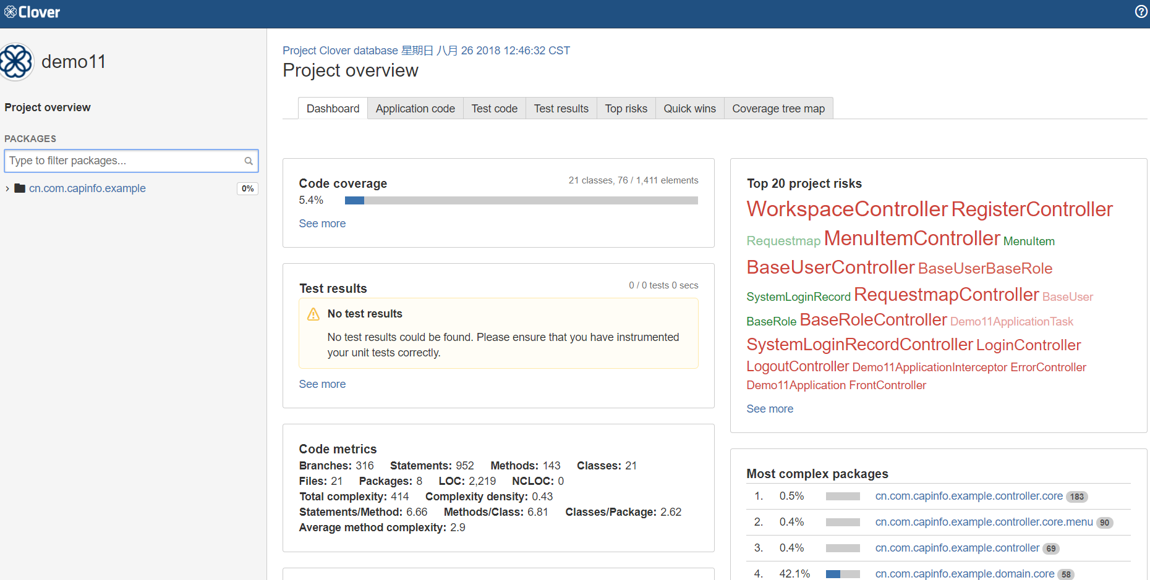This screenshot has height=580, width=1150.
Task: Click the Total complexity: 414 metric
Action: pos(354,497)
